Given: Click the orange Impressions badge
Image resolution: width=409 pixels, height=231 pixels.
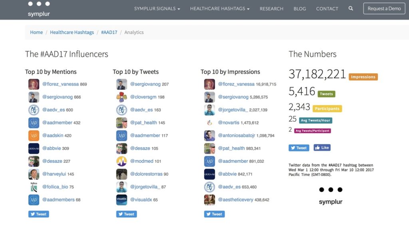Looking at the screenshot, I should coord(363,77).
